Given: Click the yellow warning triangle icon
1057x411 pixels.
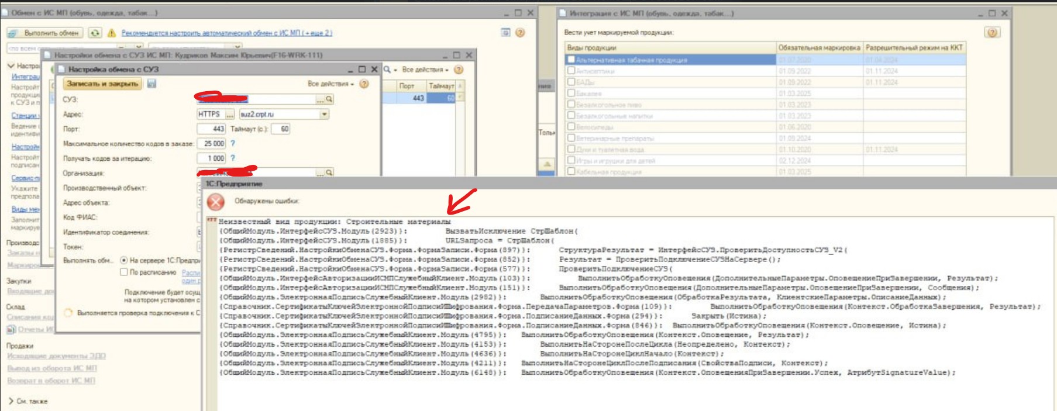Looking at the screenshot, I should click(112, 33).
